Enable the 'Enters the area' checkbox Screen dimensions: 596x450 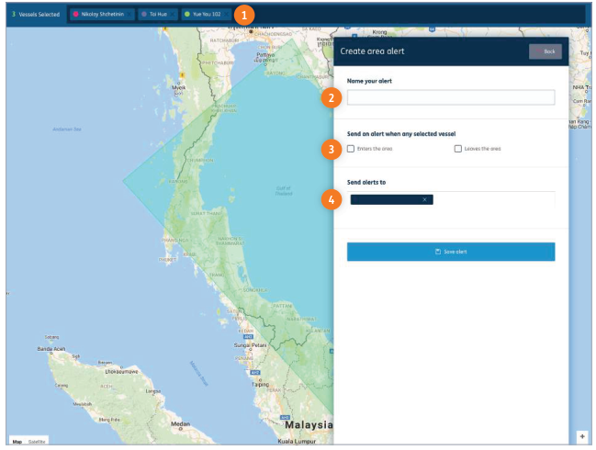[351, 149]
